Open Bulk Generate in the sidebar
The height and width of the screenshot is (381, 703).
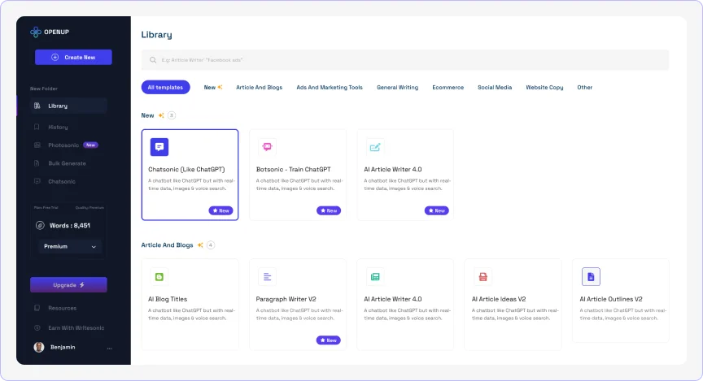(x=67, y=163)
